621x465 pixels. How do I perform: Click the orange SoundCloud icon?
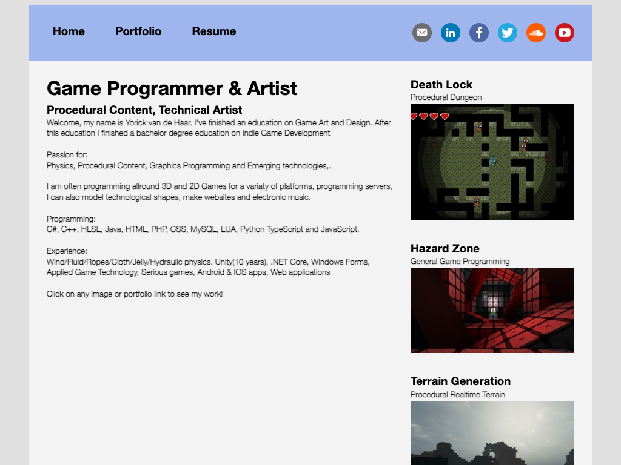click(x=536, y=33)
